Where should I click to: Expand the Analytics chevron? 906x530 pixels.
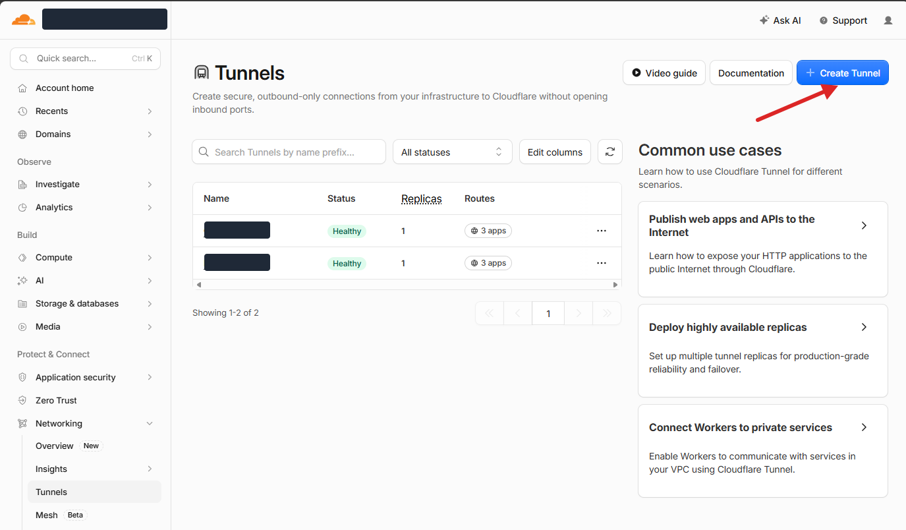150,208
